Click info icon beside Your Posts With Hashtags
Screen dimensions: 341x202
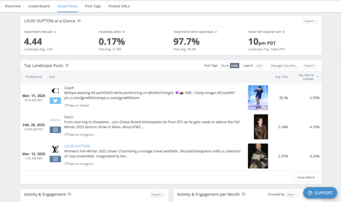215,32
